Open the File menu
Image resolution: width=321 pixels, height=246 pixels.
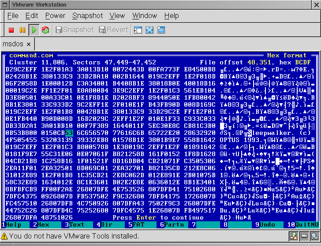13,16
